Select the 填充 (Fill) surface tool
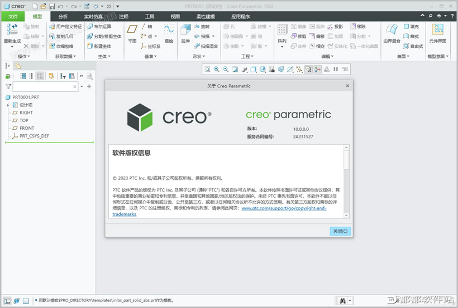This screenshot has width=458, height=308. click(411, 27)
